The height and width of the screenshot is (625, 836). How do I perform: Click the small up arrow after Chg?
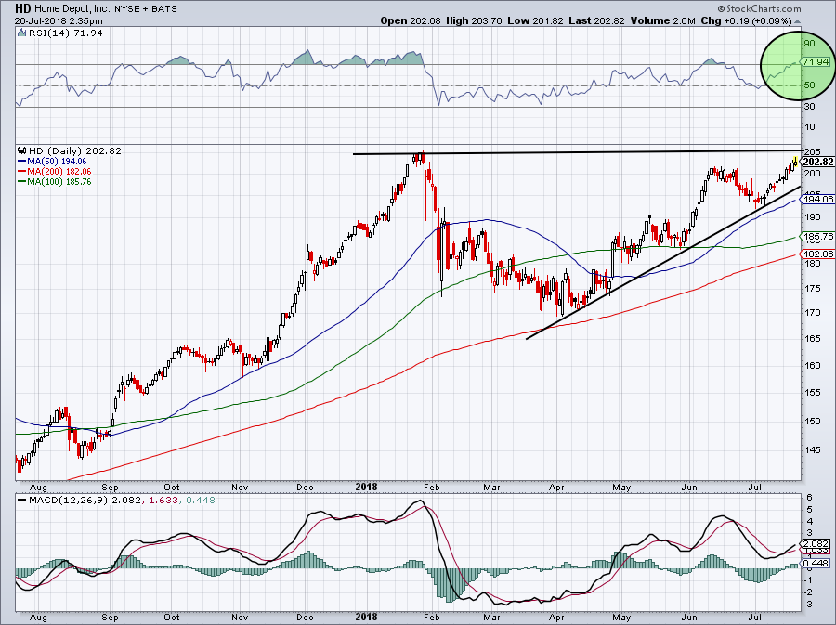click(x=797, y=22)
